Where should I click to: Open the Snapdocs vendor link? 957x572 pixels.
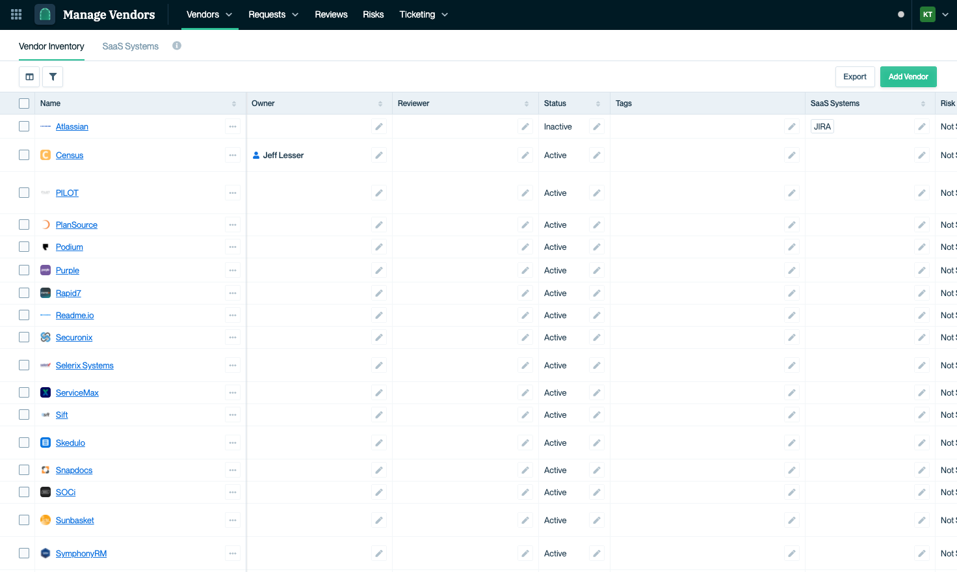click(x=74, y=470)
